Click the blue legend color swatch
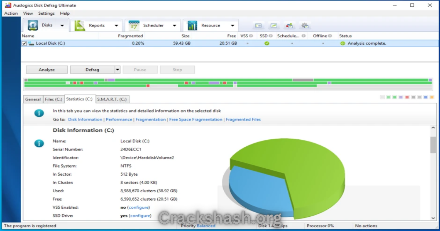440x231 pixels. point(426,97)
